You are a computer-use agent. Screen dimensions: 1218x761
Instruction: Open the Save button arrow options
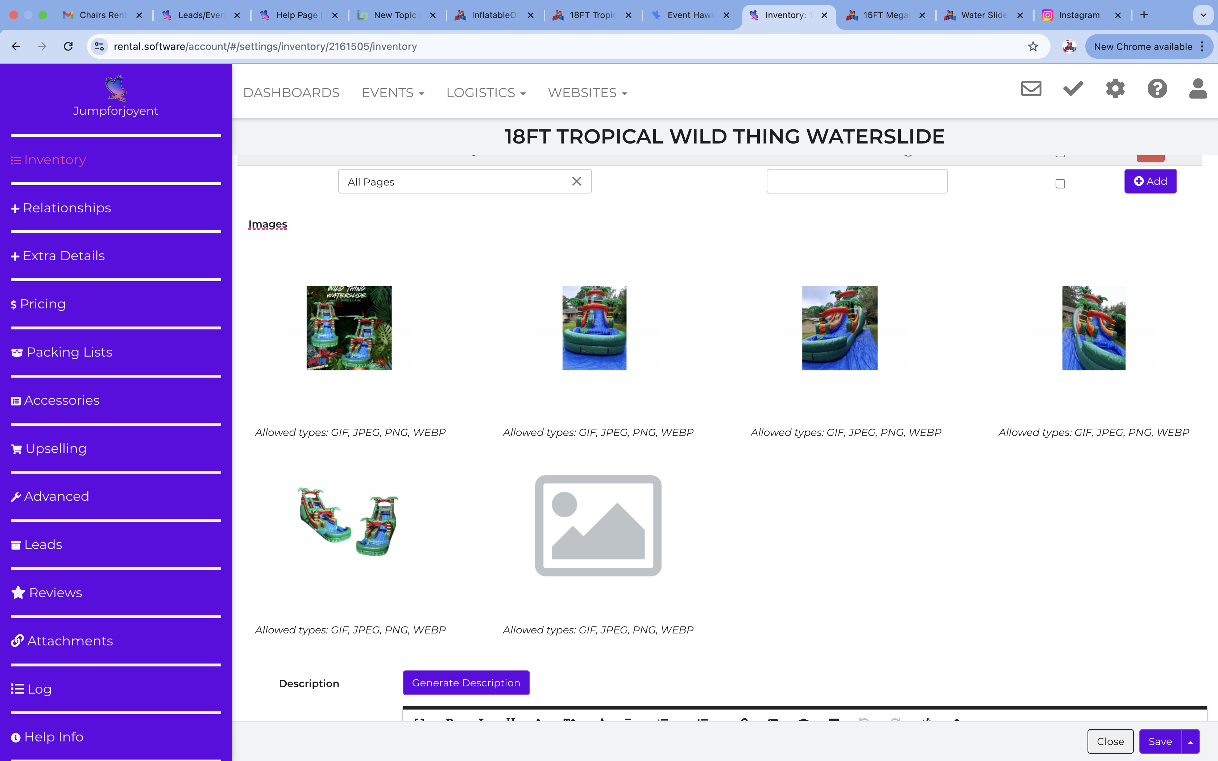[1190, 741]
